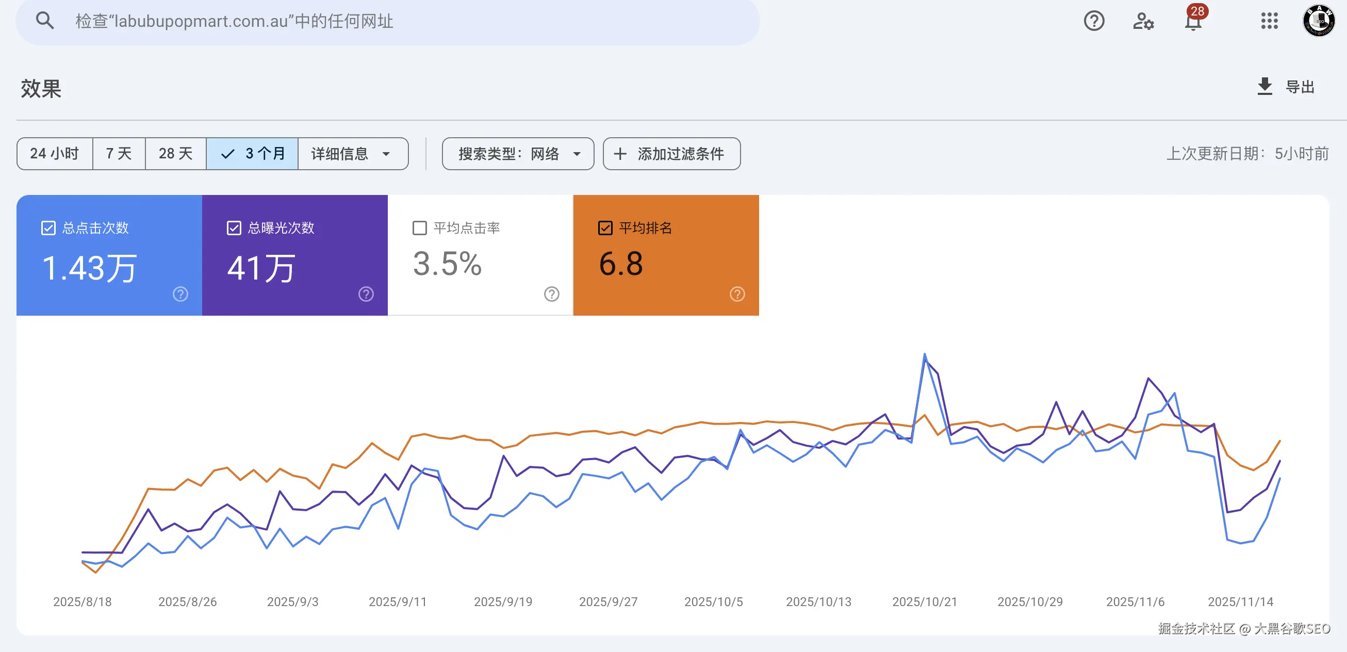Image resolution: width=1347 pixels, height=652 pixels.
Task: Click 添加过滤条件 button
Action: (671, 154)
